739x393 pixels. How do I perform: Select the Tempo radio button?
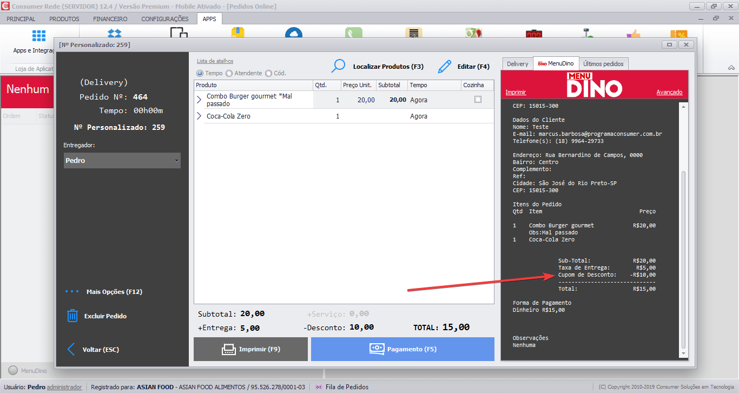click(x=200, y=73)
